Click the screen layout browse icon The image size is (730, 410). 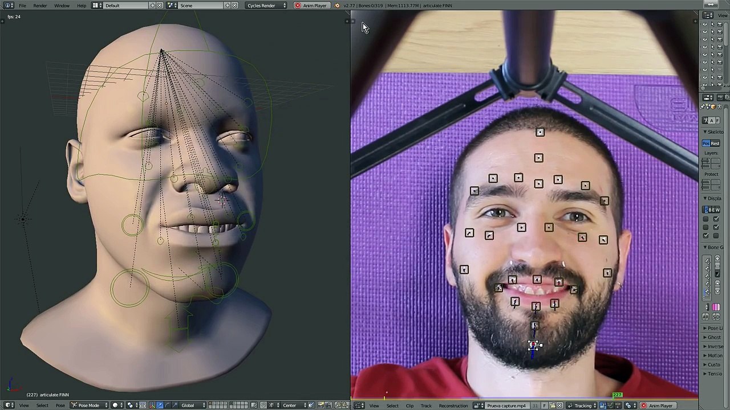[x=96, y=6]
